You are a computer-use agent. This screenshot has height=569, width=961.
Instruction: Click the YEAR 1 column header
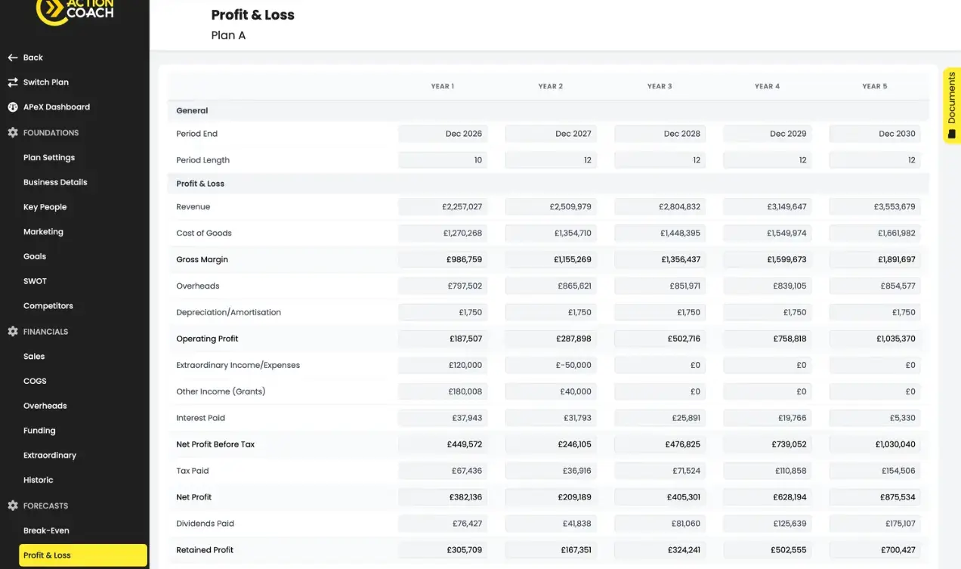[443, 86]
